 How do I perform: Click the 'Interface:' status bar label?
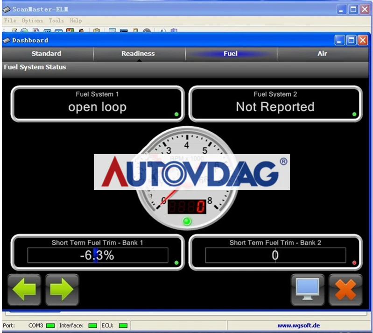point(71,326)
